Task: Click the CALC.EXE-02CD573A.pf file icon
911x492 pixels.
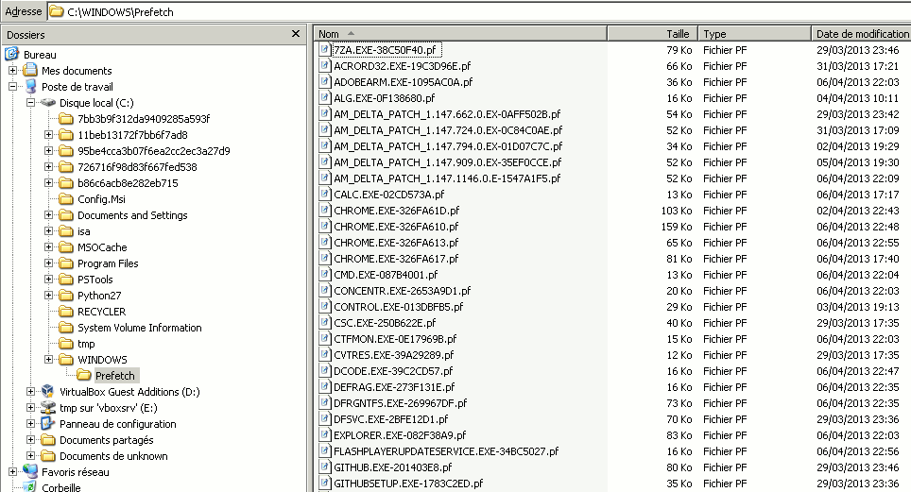Action: (x=325, y=195)
